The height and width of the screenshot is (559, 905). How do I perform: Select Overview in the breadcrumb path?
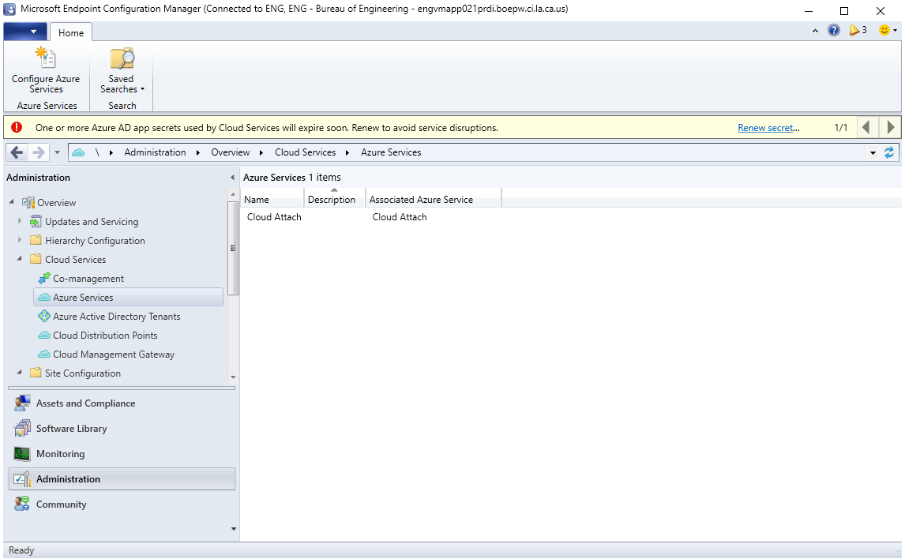pyautogui.click(x=231, y=152)
